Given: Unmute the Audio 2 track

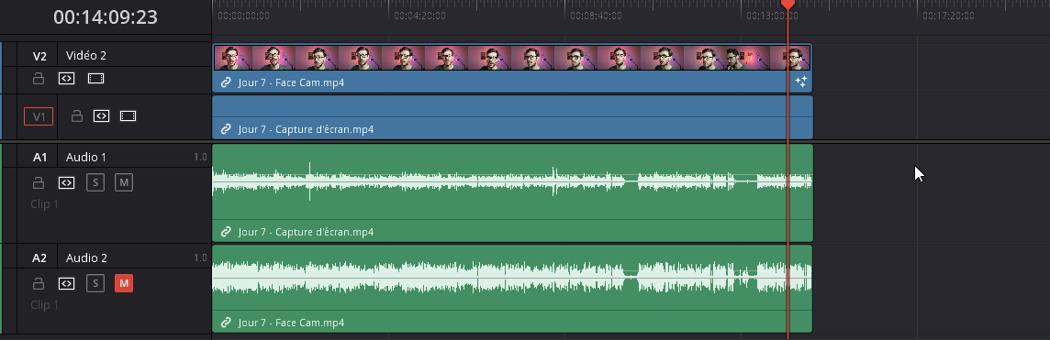Looking at the screenshot, I should 124,284.
